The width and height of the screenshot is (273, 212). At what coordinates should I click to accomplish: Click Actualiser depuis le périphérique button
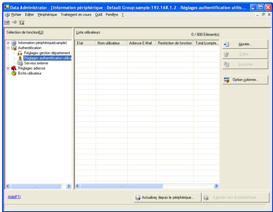pyautogui.click(x=167, y=198)
